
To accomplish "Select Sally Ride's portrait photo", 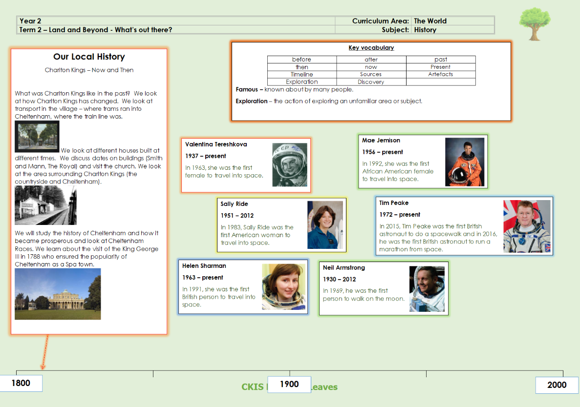I will (325, 225).
